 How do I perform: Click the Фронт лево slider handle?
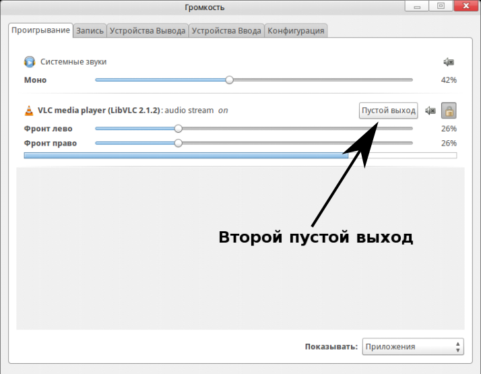pos(179,129)
